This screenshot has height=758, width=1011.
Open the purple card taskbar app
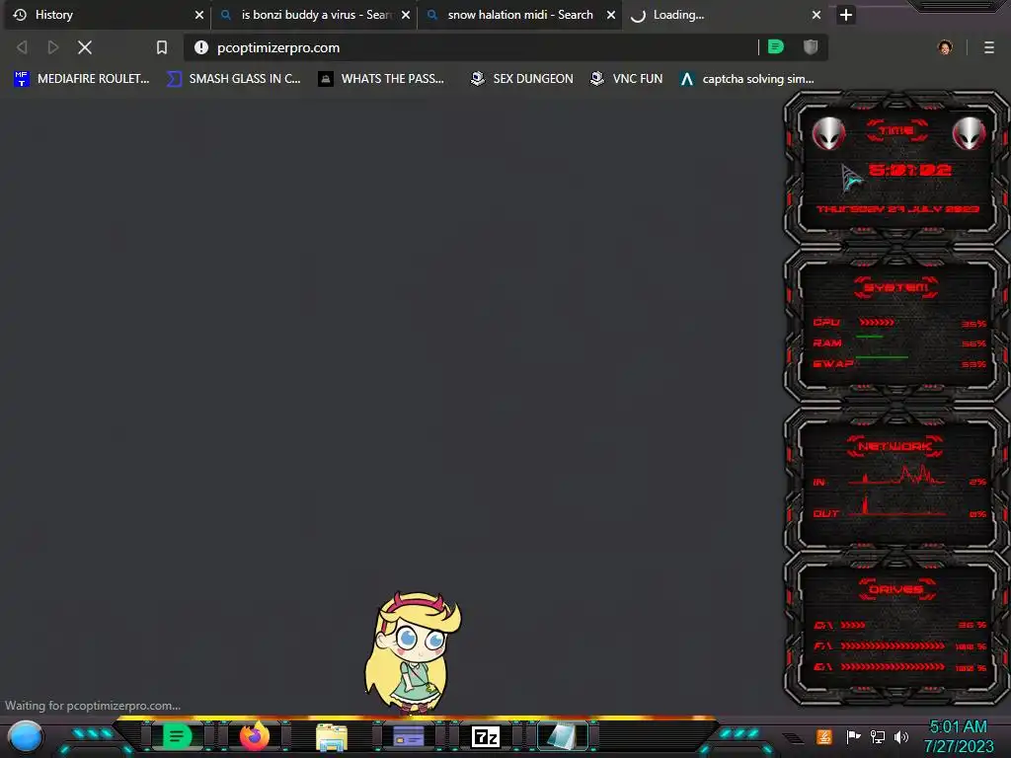[408, 736]
